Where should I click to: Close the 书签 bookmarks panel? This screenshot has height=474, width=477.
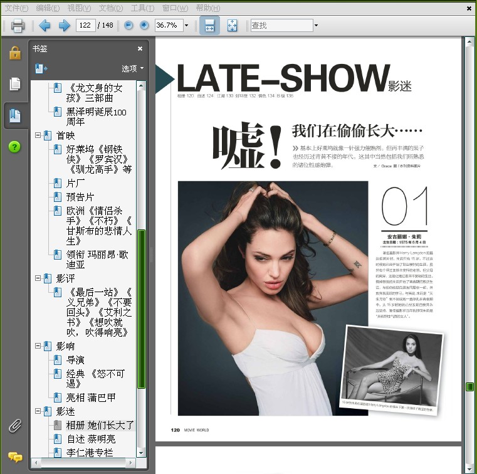click(x=140, y=49)
